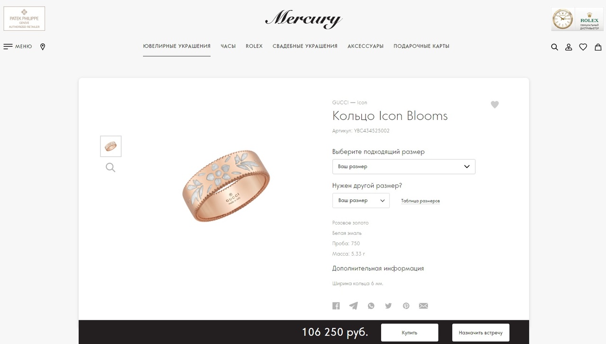Image resolution: width=606 pixels, height=344 pixels.
Task: Click the Купить button
Action: pos(410,333)
